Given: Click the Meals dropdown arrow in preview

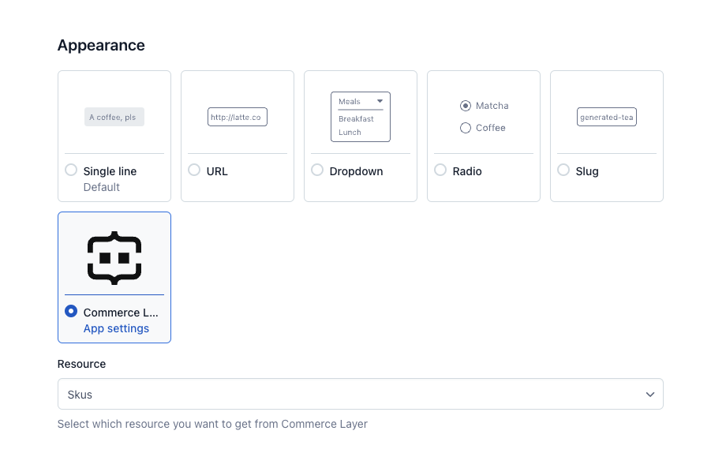Looking at the screenshot, I should [380, 101].
